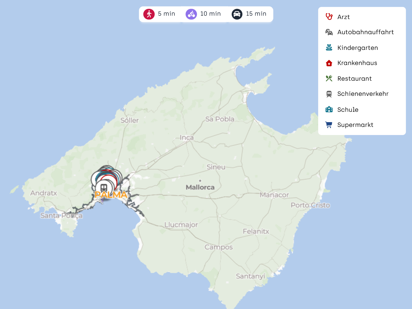
Task: Click the stethoscope icon for Arzt
Action: (x=329, y=17)
